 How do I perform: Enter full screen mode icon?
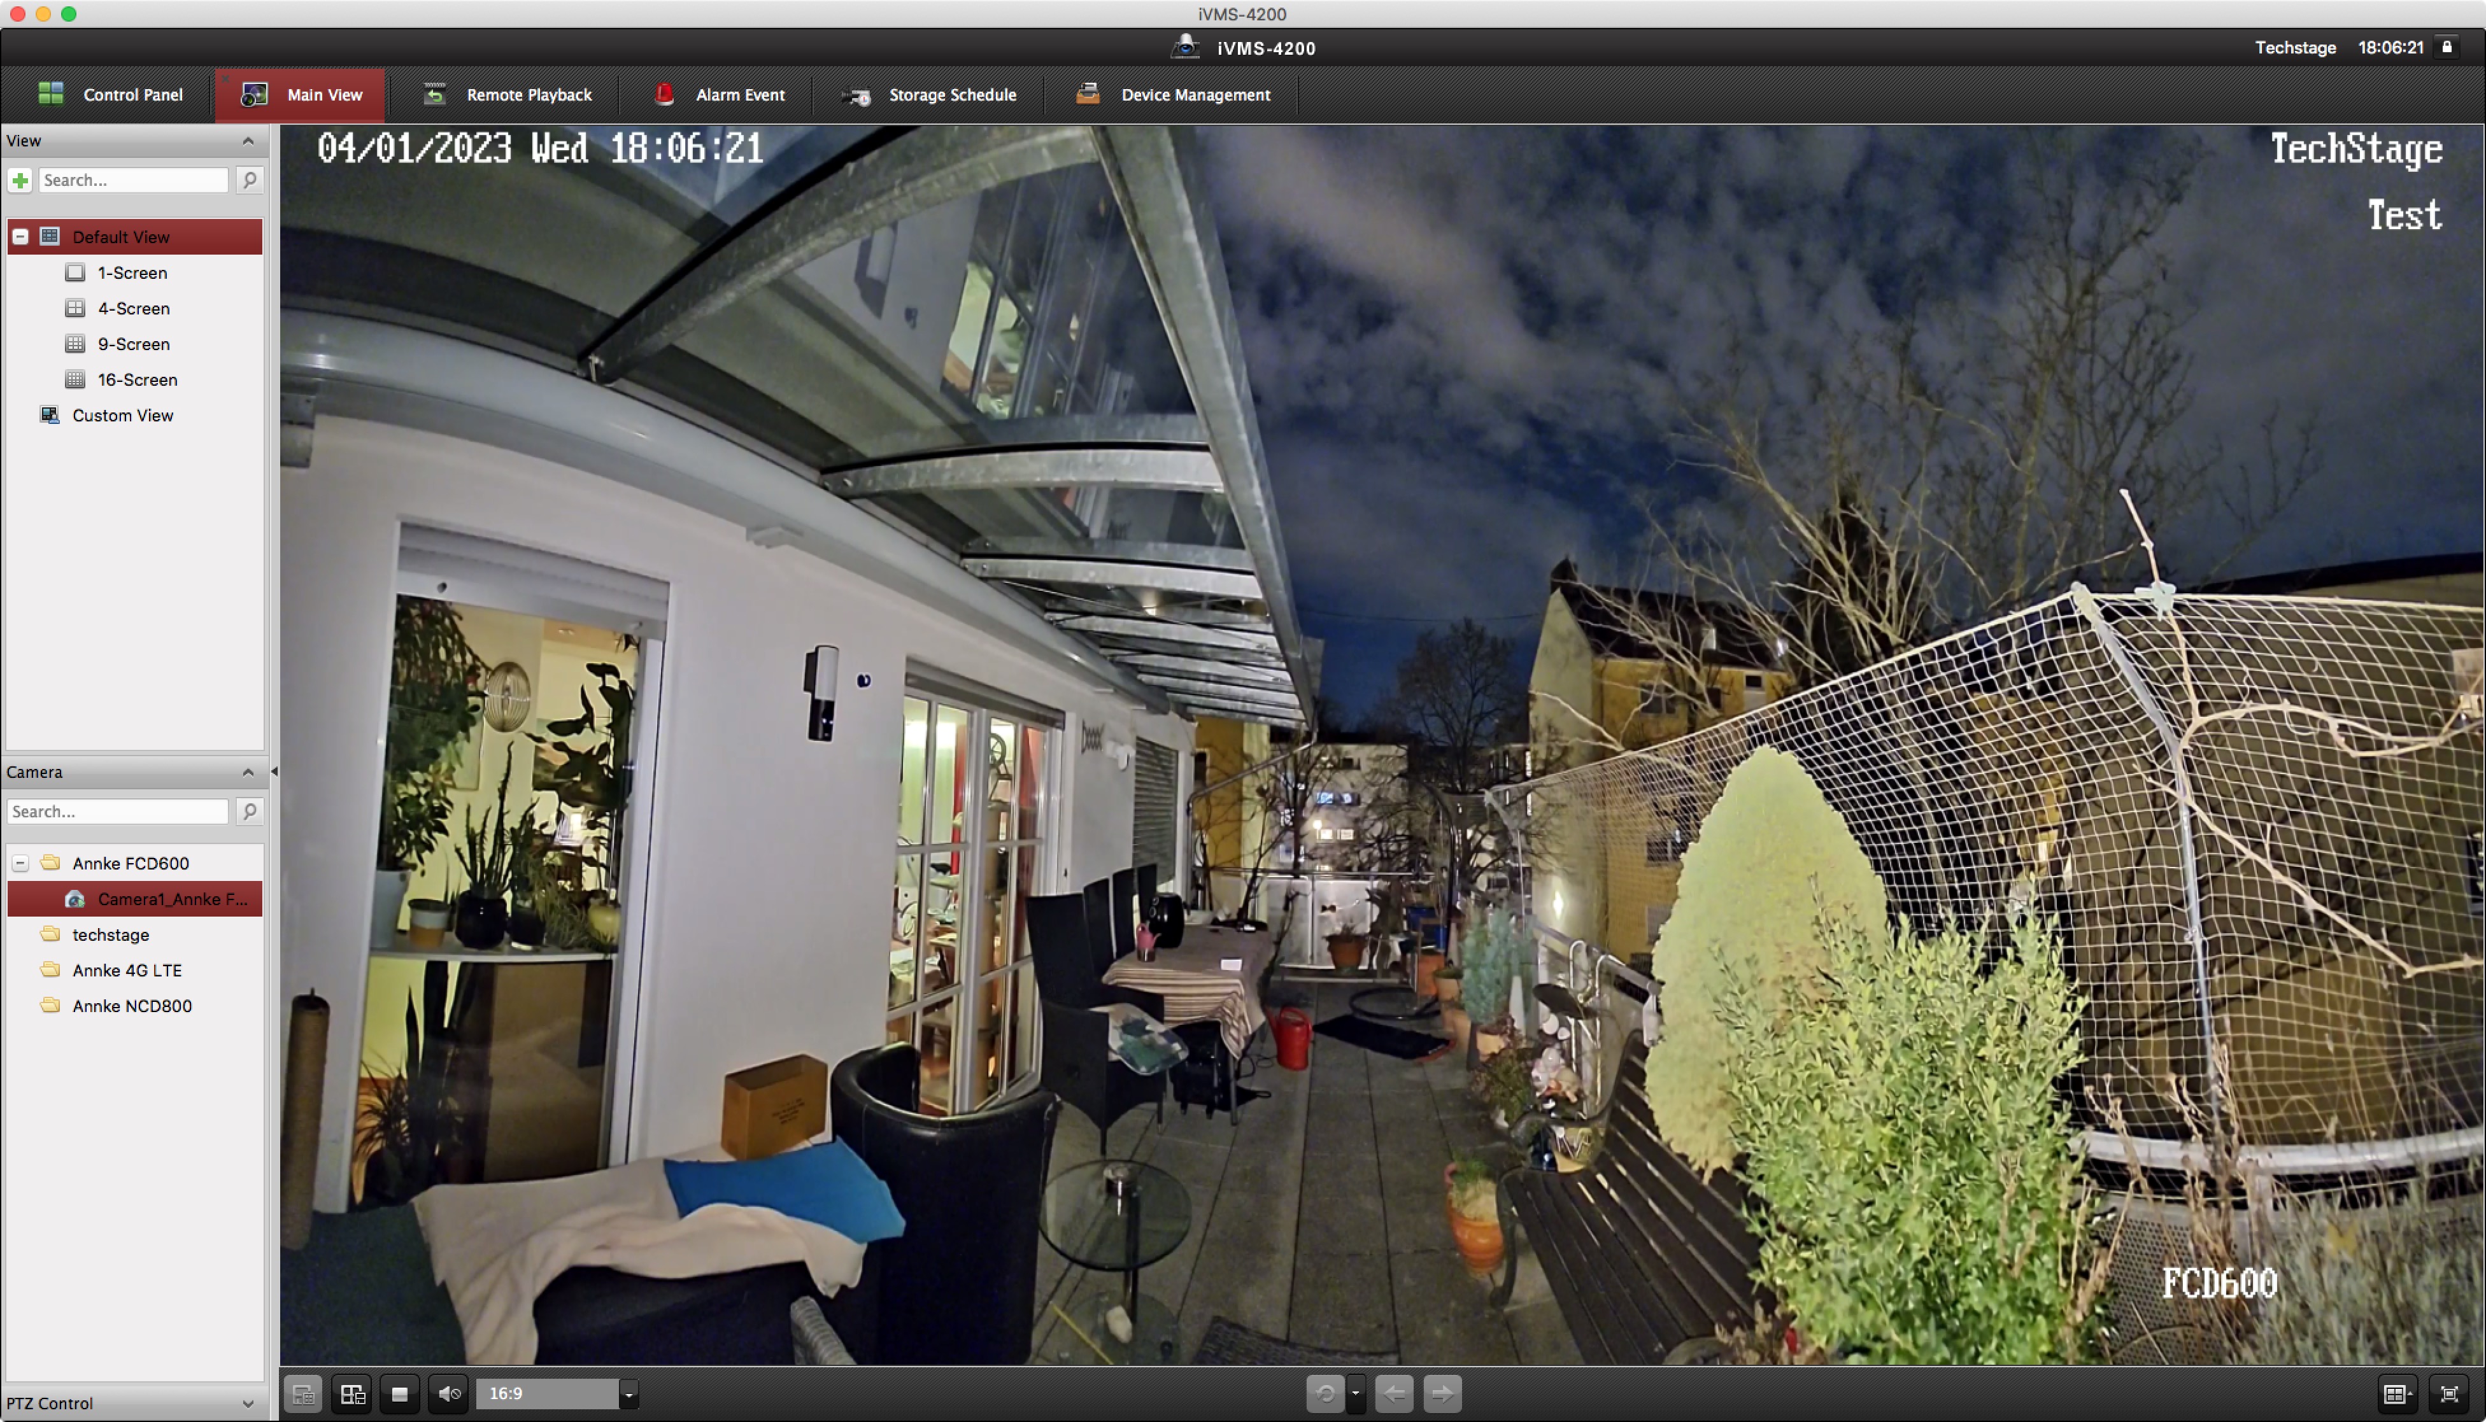tap(2448, 1394)
